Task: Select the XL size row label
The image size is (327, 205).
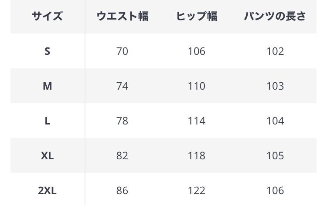Action: coord(47,156)
